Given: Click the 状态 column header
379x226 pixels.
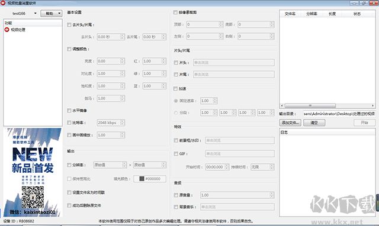Looking at the screenshot, I should pyautogui.click(x=357, y=14).
